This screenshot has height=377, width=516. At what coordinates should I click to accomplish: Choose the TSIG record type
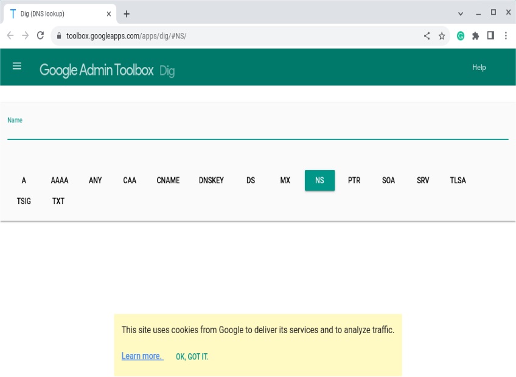click(x=24, y=201)
